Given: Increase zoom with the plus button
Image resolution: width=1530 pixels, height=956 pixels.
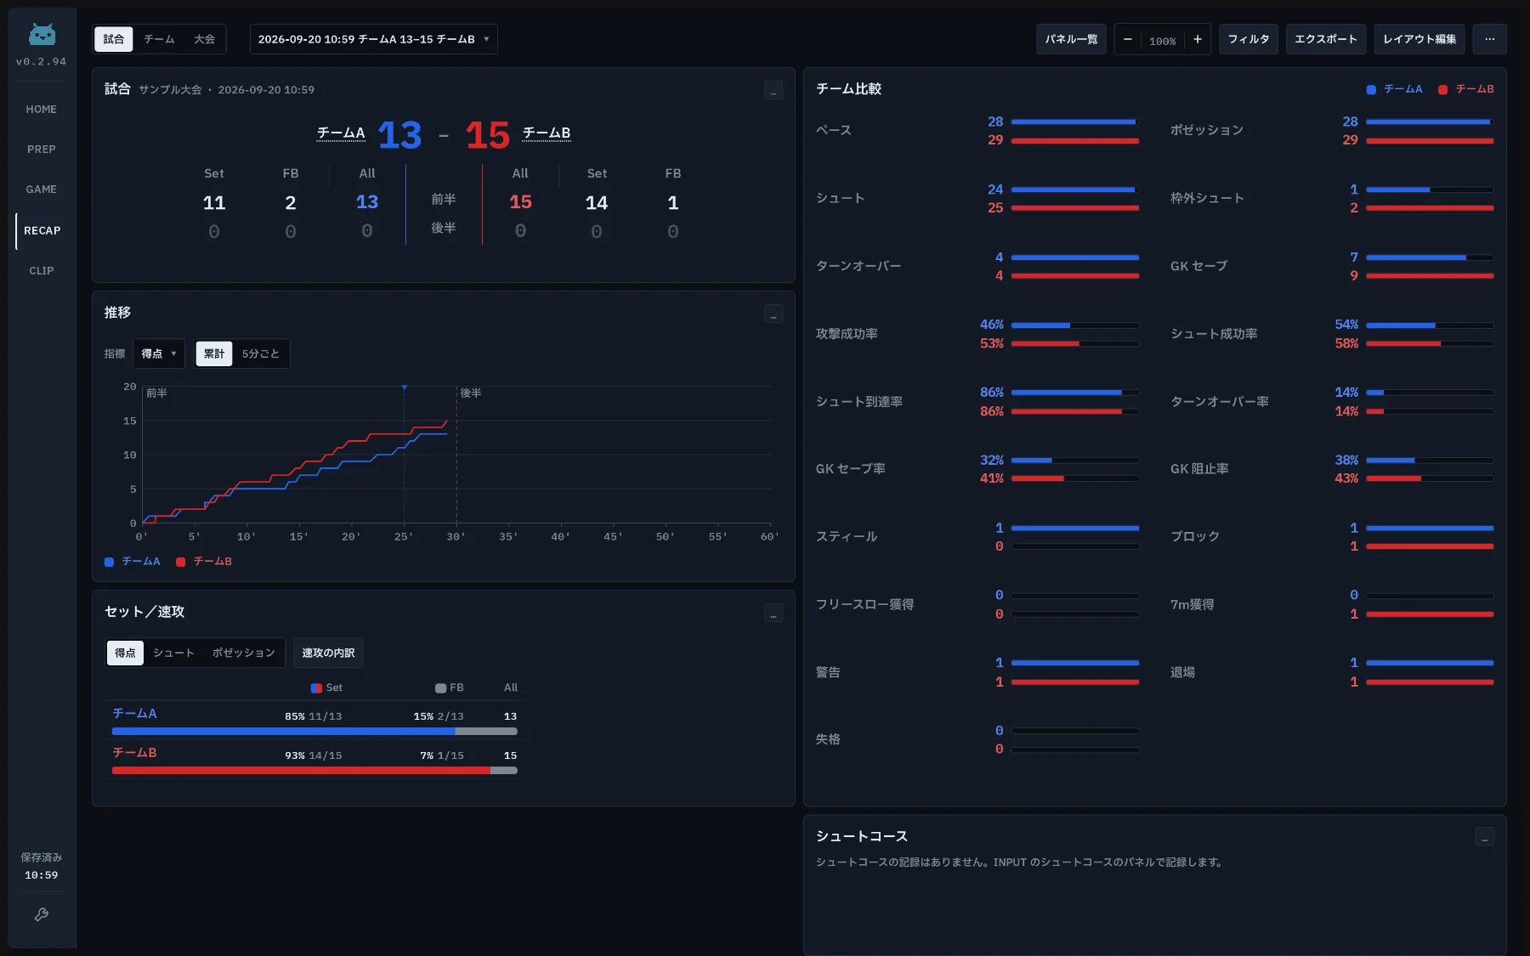Looking at the screenshot, I should point(1198,39).
